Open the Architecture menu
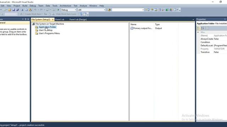 pos(65,6)
